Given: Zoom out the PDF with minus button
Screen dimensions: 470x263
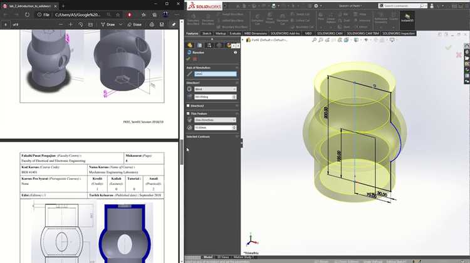Looking at the screenshot, I should tap(61, 24).
